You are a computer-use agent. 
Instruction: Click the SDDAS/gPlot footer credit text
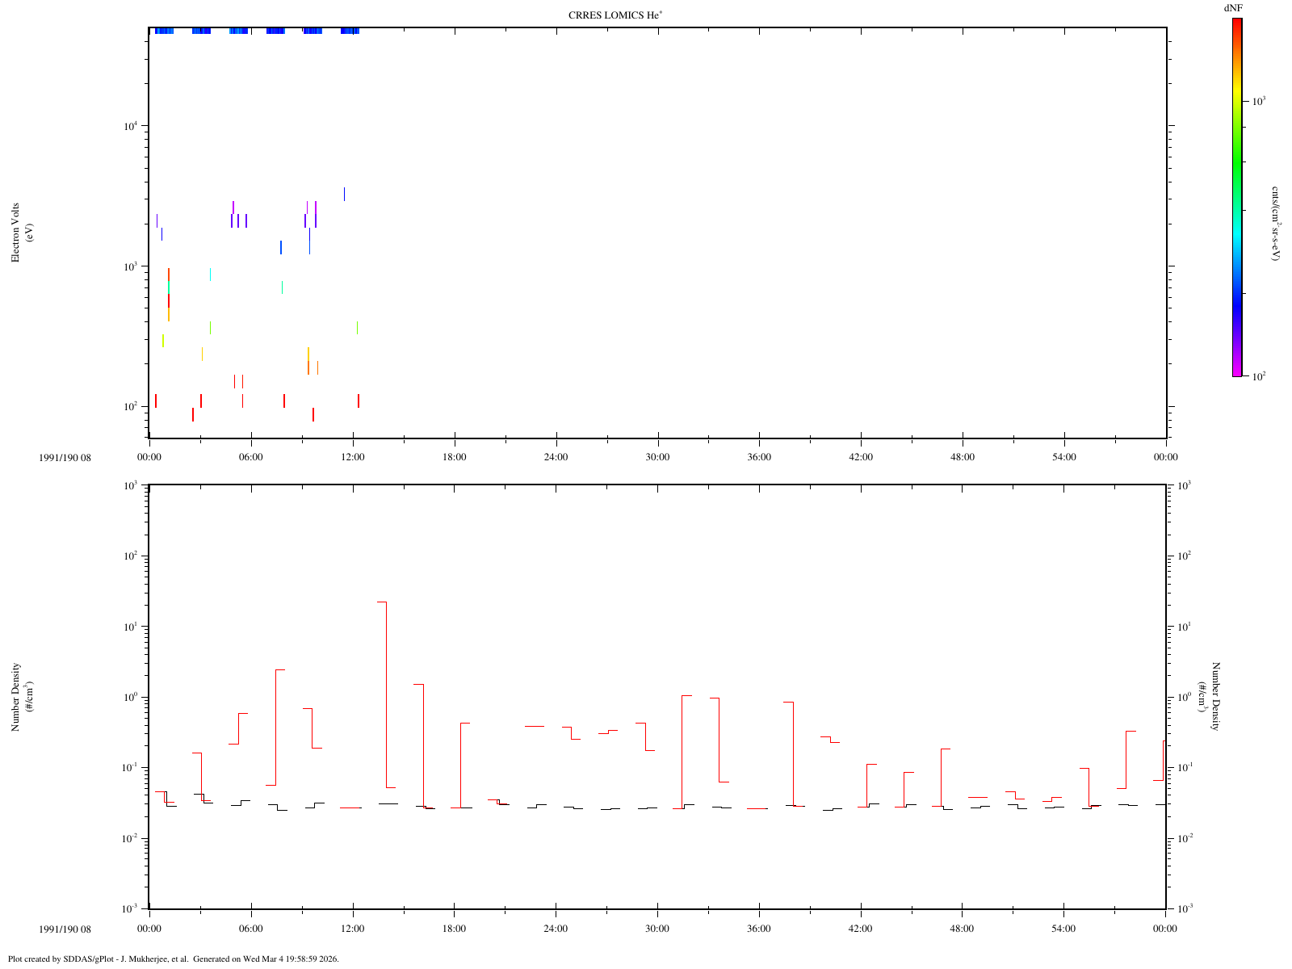(x=173, y=959)
